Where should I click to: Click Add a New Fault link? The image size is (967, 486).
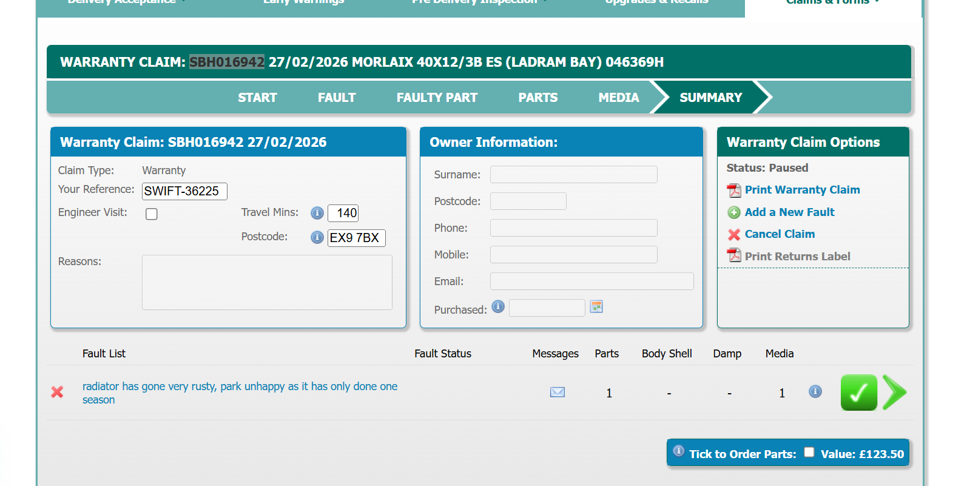[789, 212]
